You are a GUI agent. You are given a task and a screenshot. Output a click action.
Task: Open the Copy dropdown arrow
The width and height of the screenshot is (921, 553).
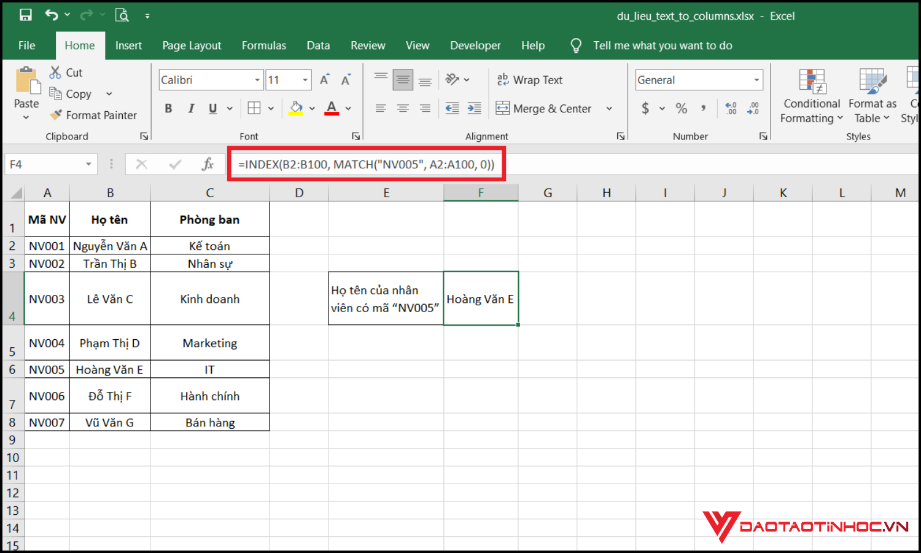[109, 94]
